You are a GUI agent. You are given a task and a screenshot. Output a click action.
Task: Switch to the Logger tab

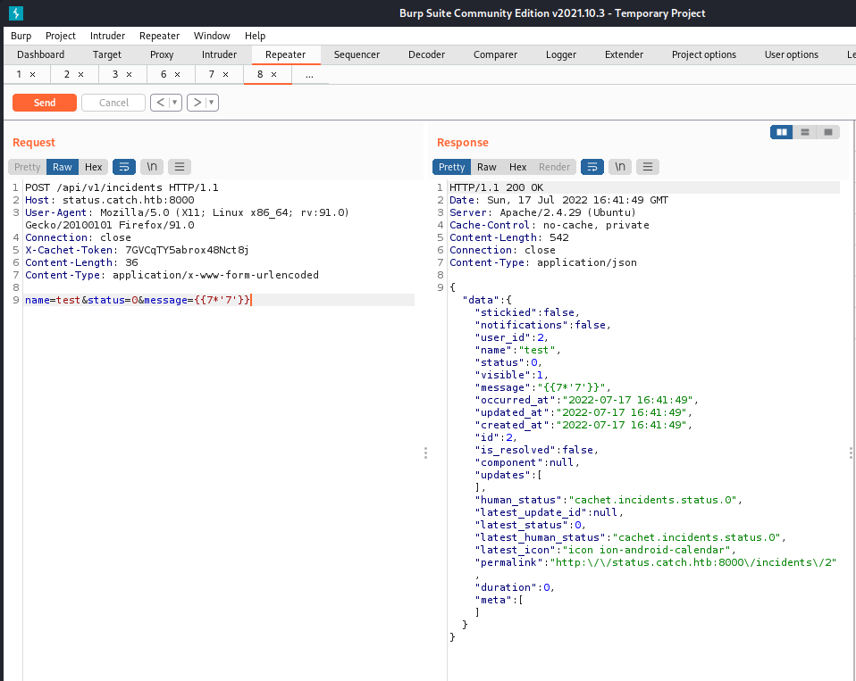560,54
